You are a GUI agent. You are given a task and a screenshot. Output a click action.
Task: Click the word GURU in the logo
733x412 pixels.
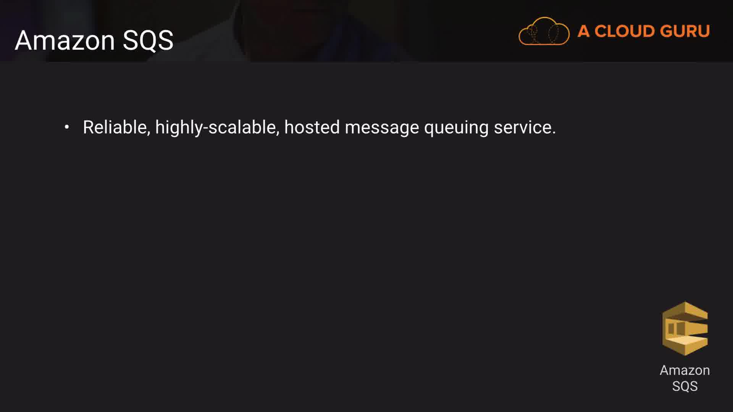point(685,31)
